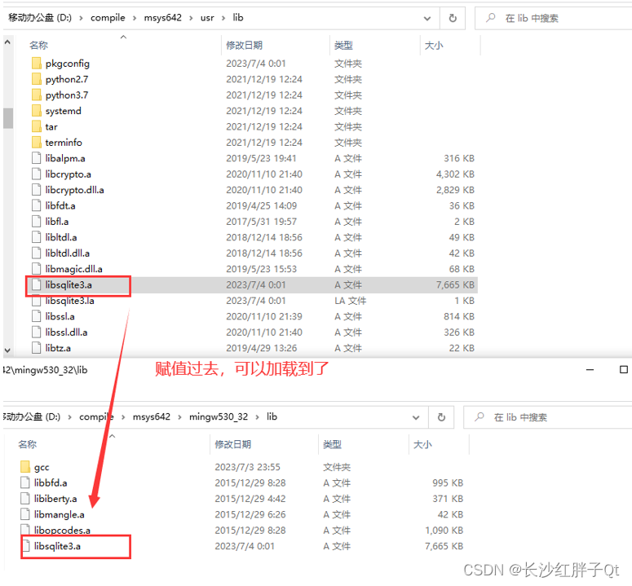
Task: Click the scrollbar thumb in upper file list
Action: coord(7,118)
